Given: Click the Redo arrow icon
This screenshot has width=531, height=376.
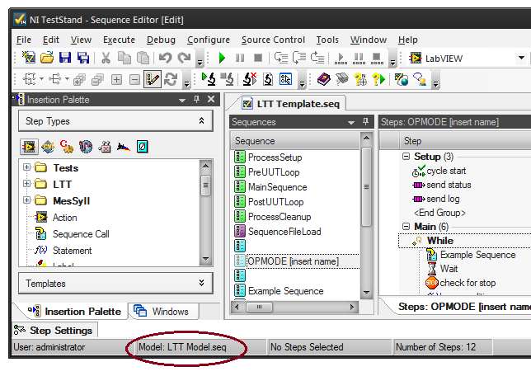Looking at the screenshot, I should [184, 58].
